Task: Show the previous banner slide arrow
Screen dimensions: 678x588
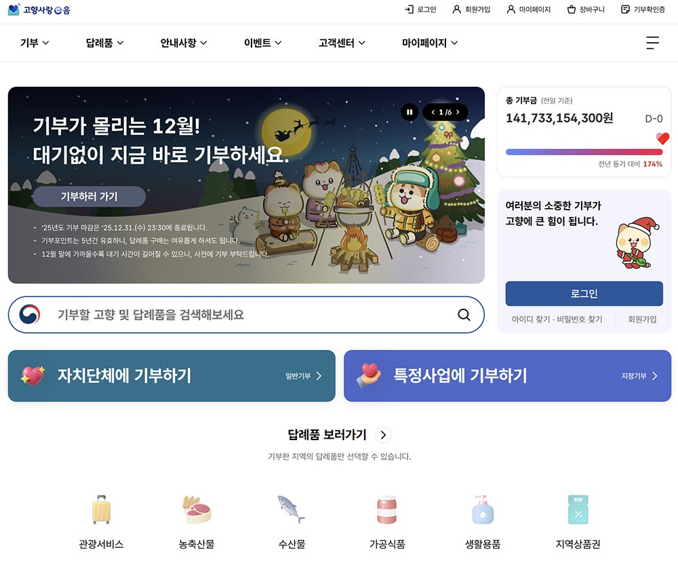Action: point(433,112)
